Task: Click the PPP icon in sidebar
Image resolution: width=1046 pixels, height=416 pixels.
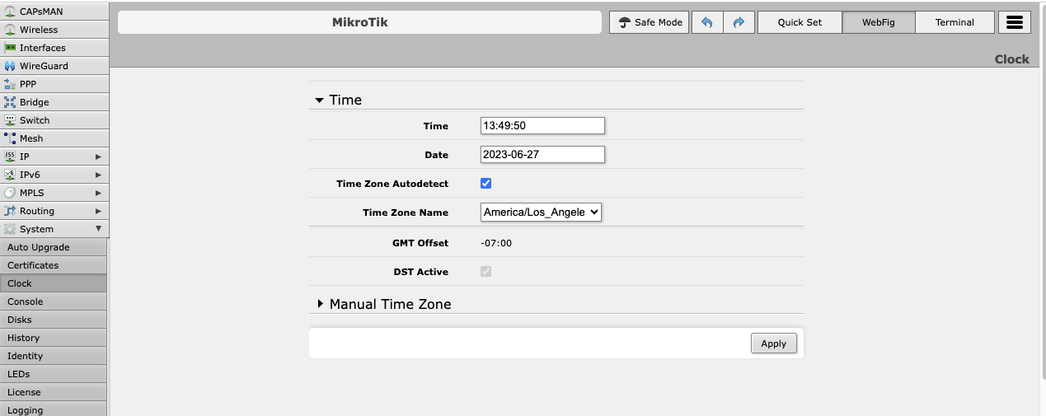Action: (x=10, y=84)
